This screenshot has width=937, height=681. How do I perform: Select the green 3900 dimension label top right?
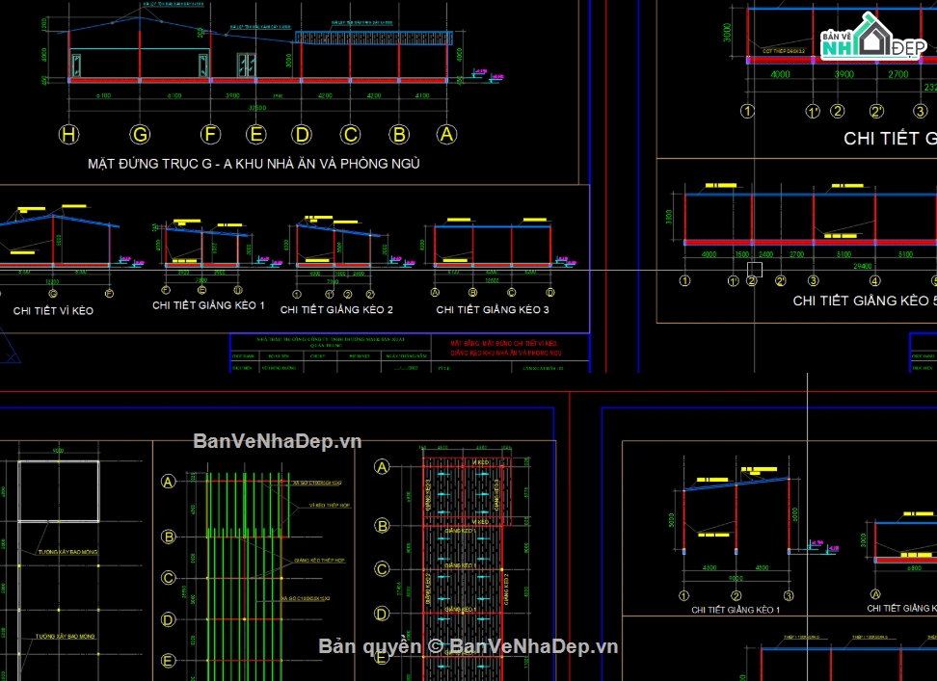(843, 73)
